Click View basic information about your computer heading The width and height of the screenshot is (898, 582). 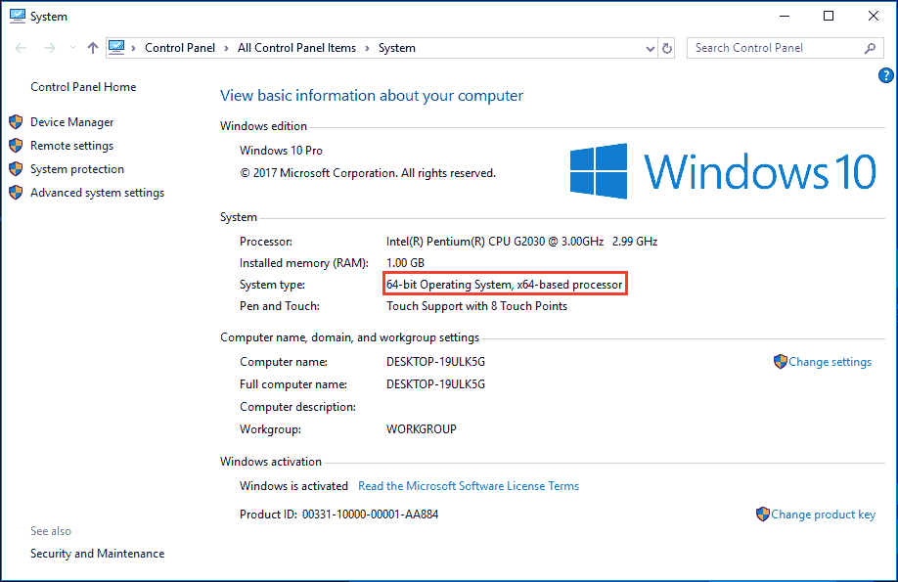pyautogui.click(x=372, y=96)
